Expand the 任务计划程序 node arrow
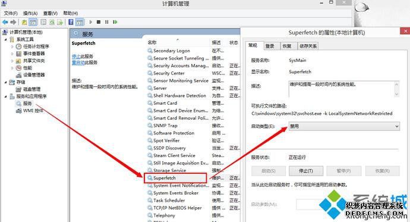410x222 pixels. click(x=12, y=46)
